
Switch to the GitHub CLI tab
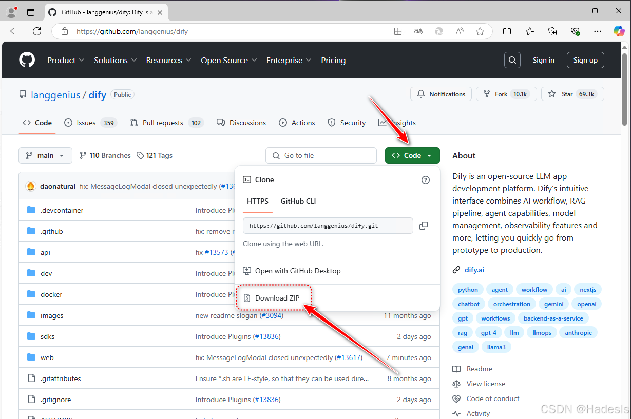[298, 201]
